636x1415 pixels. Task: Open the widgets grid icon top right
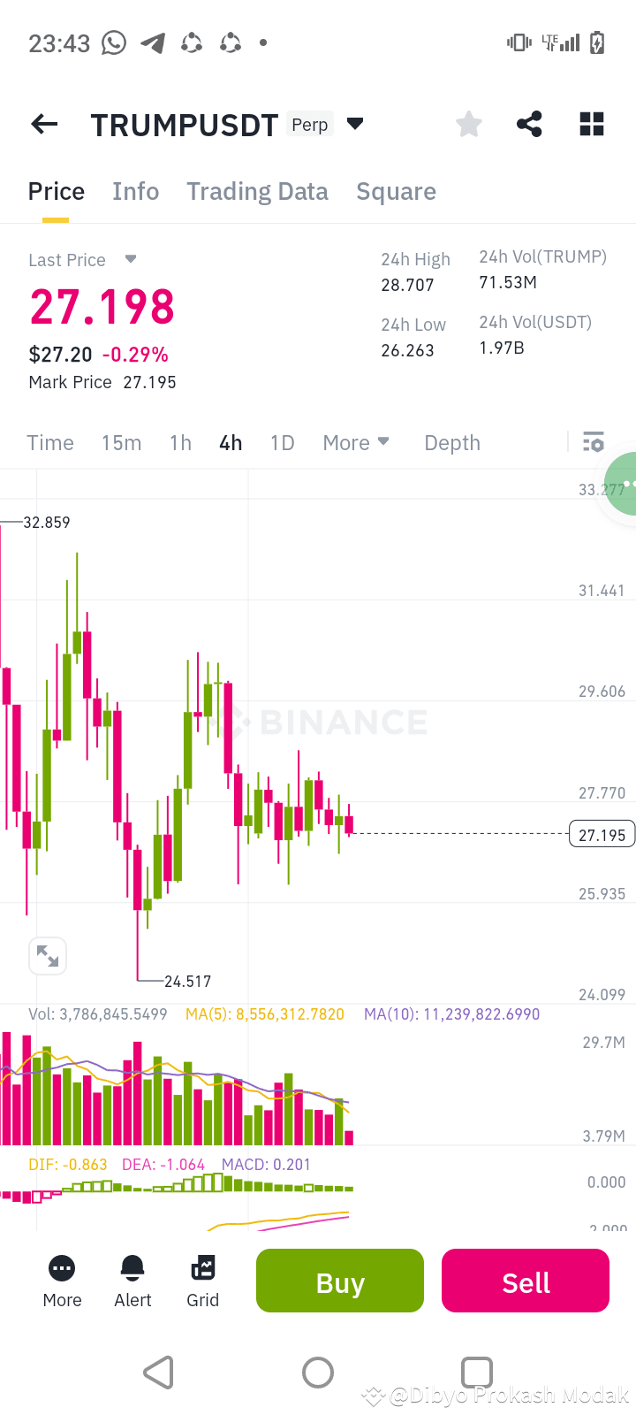(591, 124)
